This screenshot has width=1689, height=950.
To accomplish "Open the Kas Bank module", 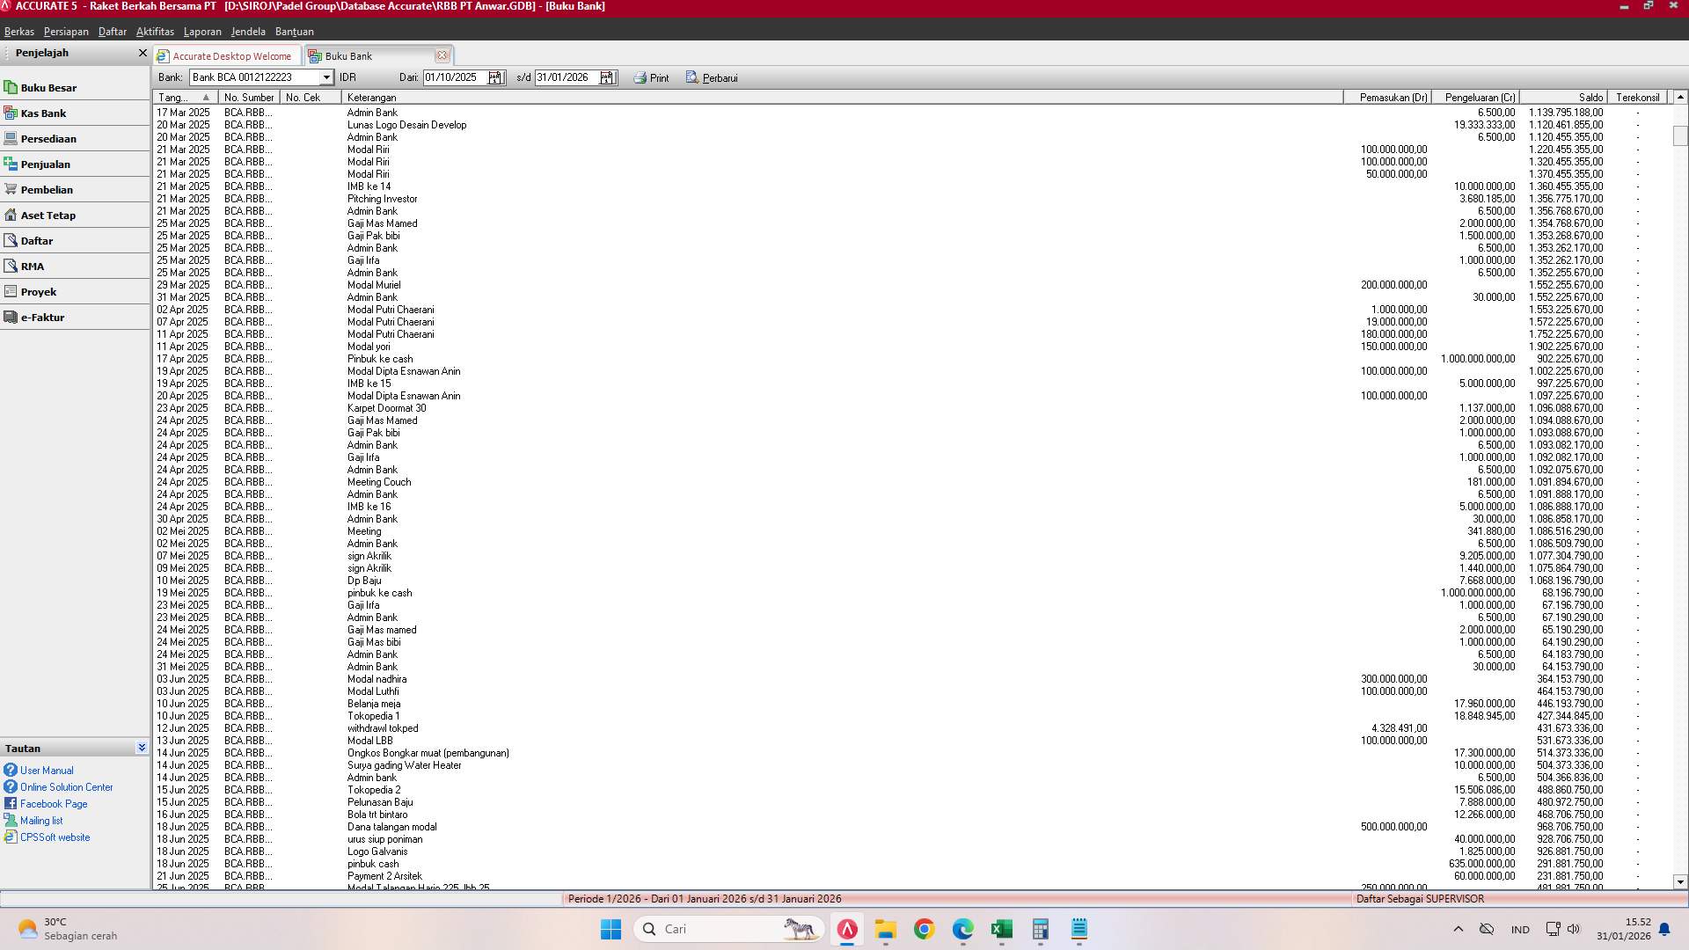I will tap(43, 113).
